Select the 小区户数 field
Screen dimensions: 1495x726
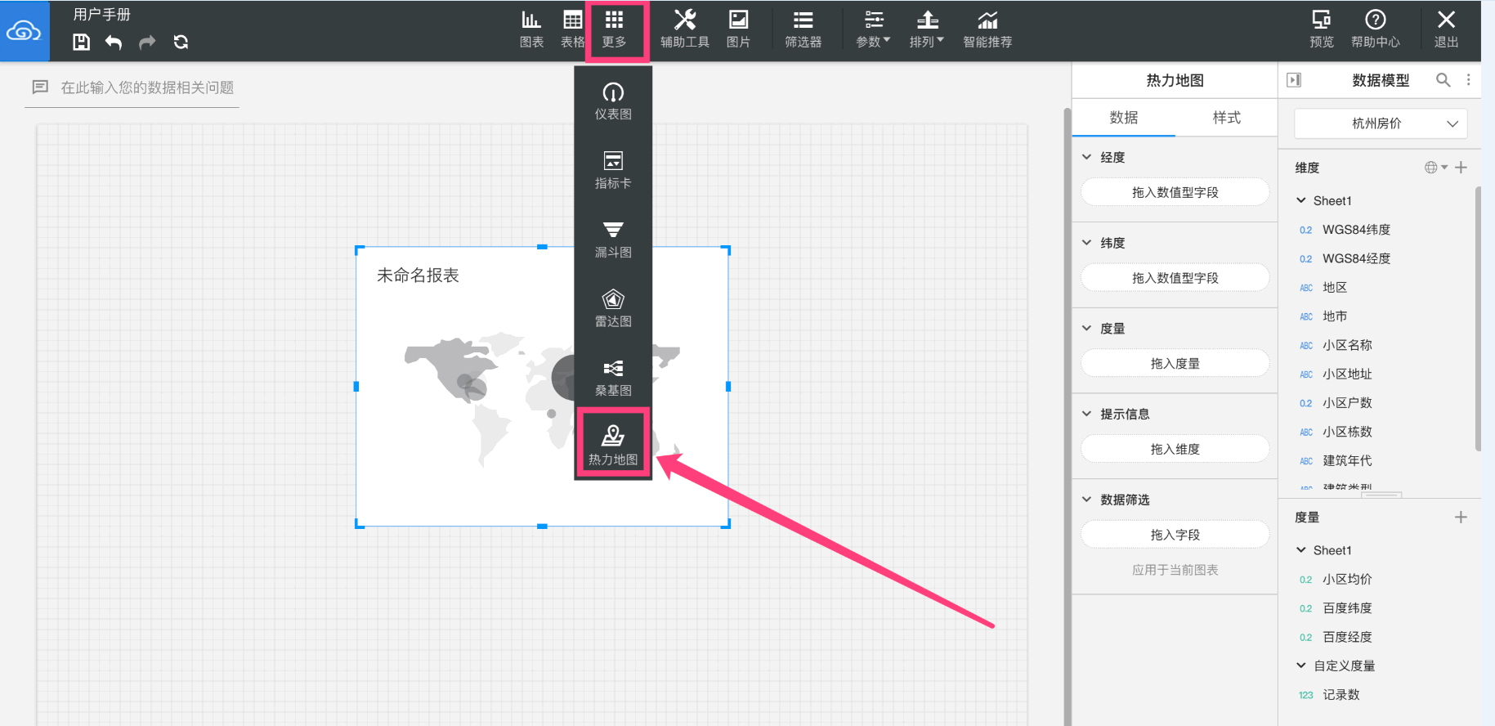click(x=1347, y=403)
